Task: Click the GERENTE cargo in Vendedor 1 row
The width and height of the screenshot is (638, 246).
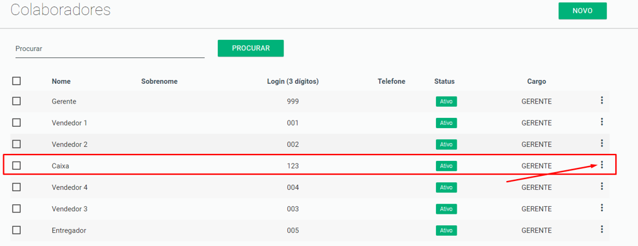Action: [537, 123]
